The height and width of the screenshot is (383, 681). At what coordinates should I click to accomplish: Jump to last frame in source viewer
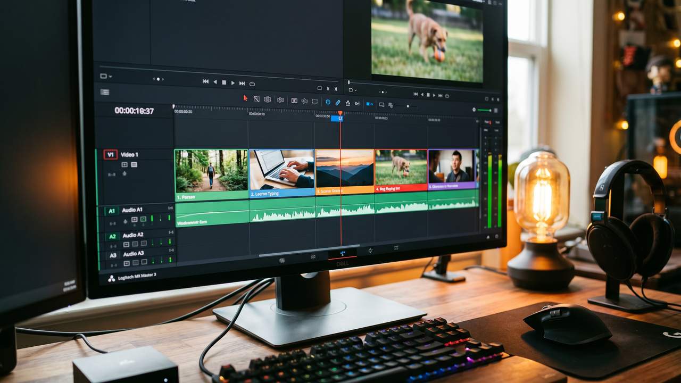(x=242, y=83)
